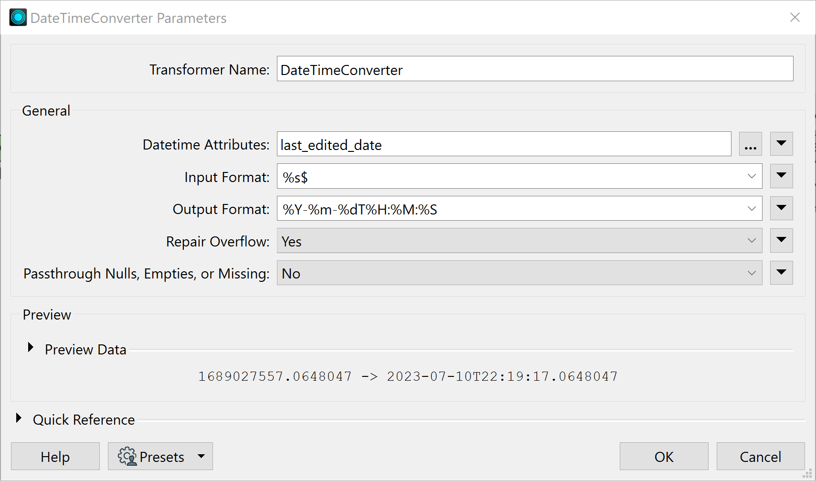Open parameter options arrow beside Repair Overflow
Viewport: 816px width, 481px height.
[x=781, y=241]
